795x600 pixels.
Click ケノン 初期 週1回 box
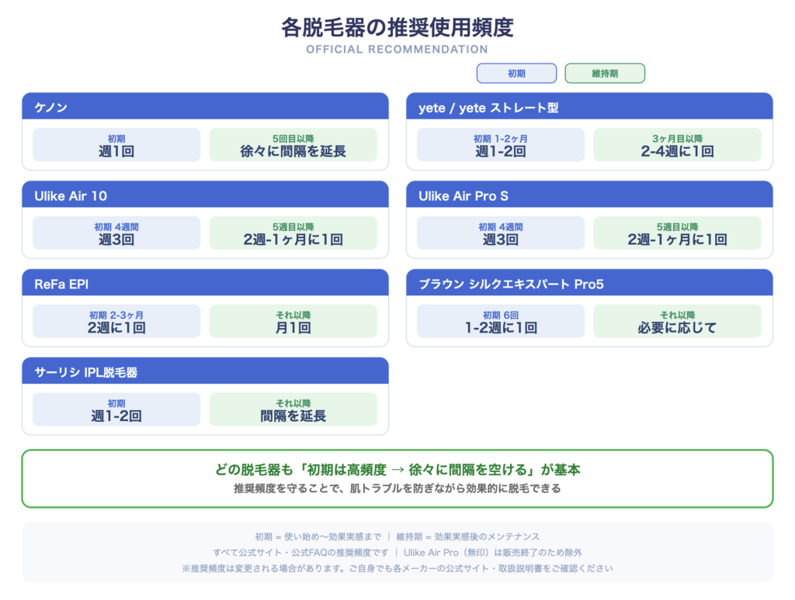[116, 145]
